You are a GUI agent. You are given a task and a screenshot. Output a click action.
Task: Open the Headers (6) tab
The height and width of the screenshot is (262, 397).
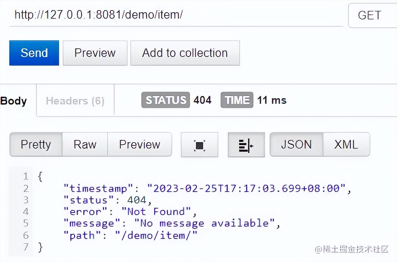[75, 101]
